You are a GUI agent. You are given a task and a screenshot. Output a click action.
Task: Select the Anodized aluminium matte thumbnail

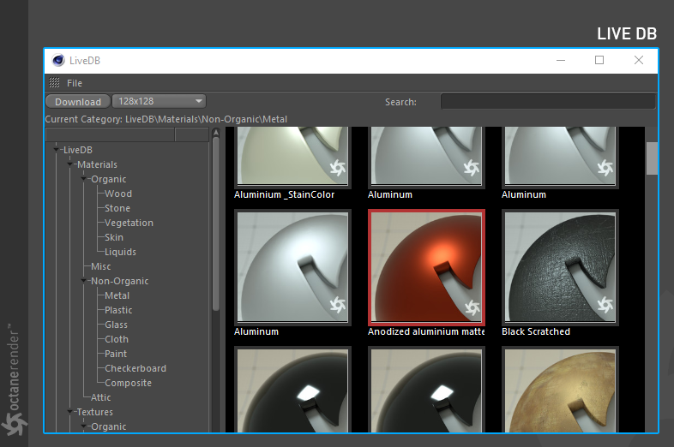[x=426, y=267]
